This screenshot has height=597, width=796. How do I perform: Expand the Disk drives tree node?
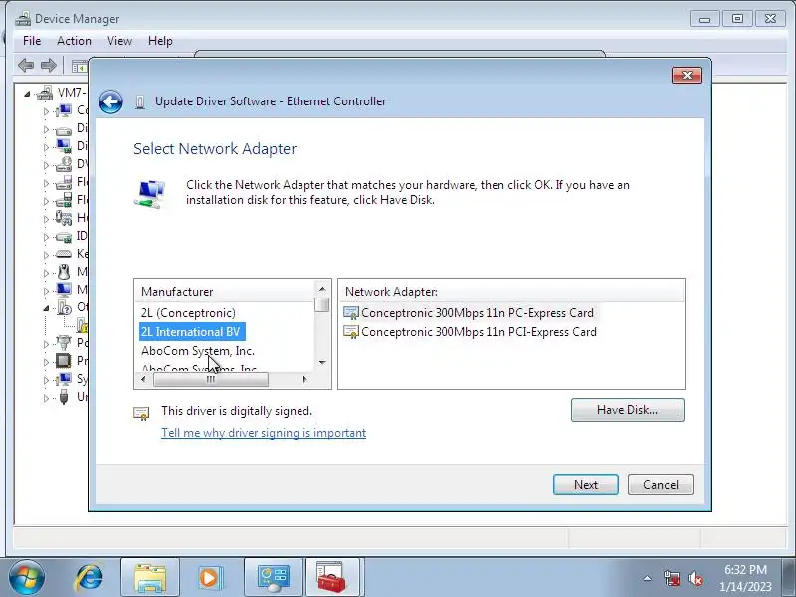[46, 129]
